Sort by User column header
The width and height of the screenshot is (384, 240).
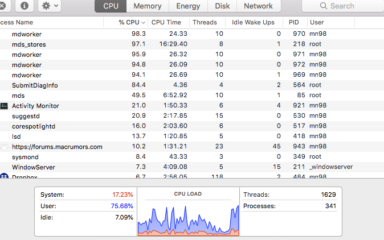tap(331, 23)
